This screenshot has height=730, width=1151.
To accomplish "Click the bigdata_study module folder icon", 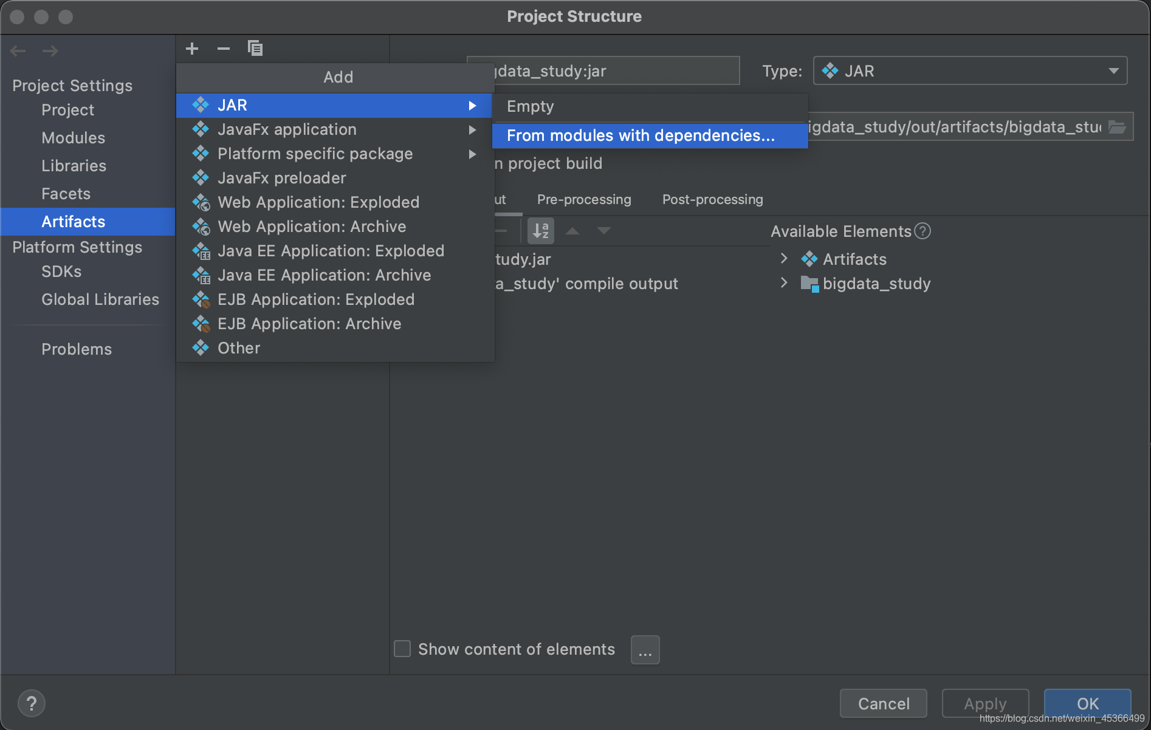I will click(x=809, y=284).
